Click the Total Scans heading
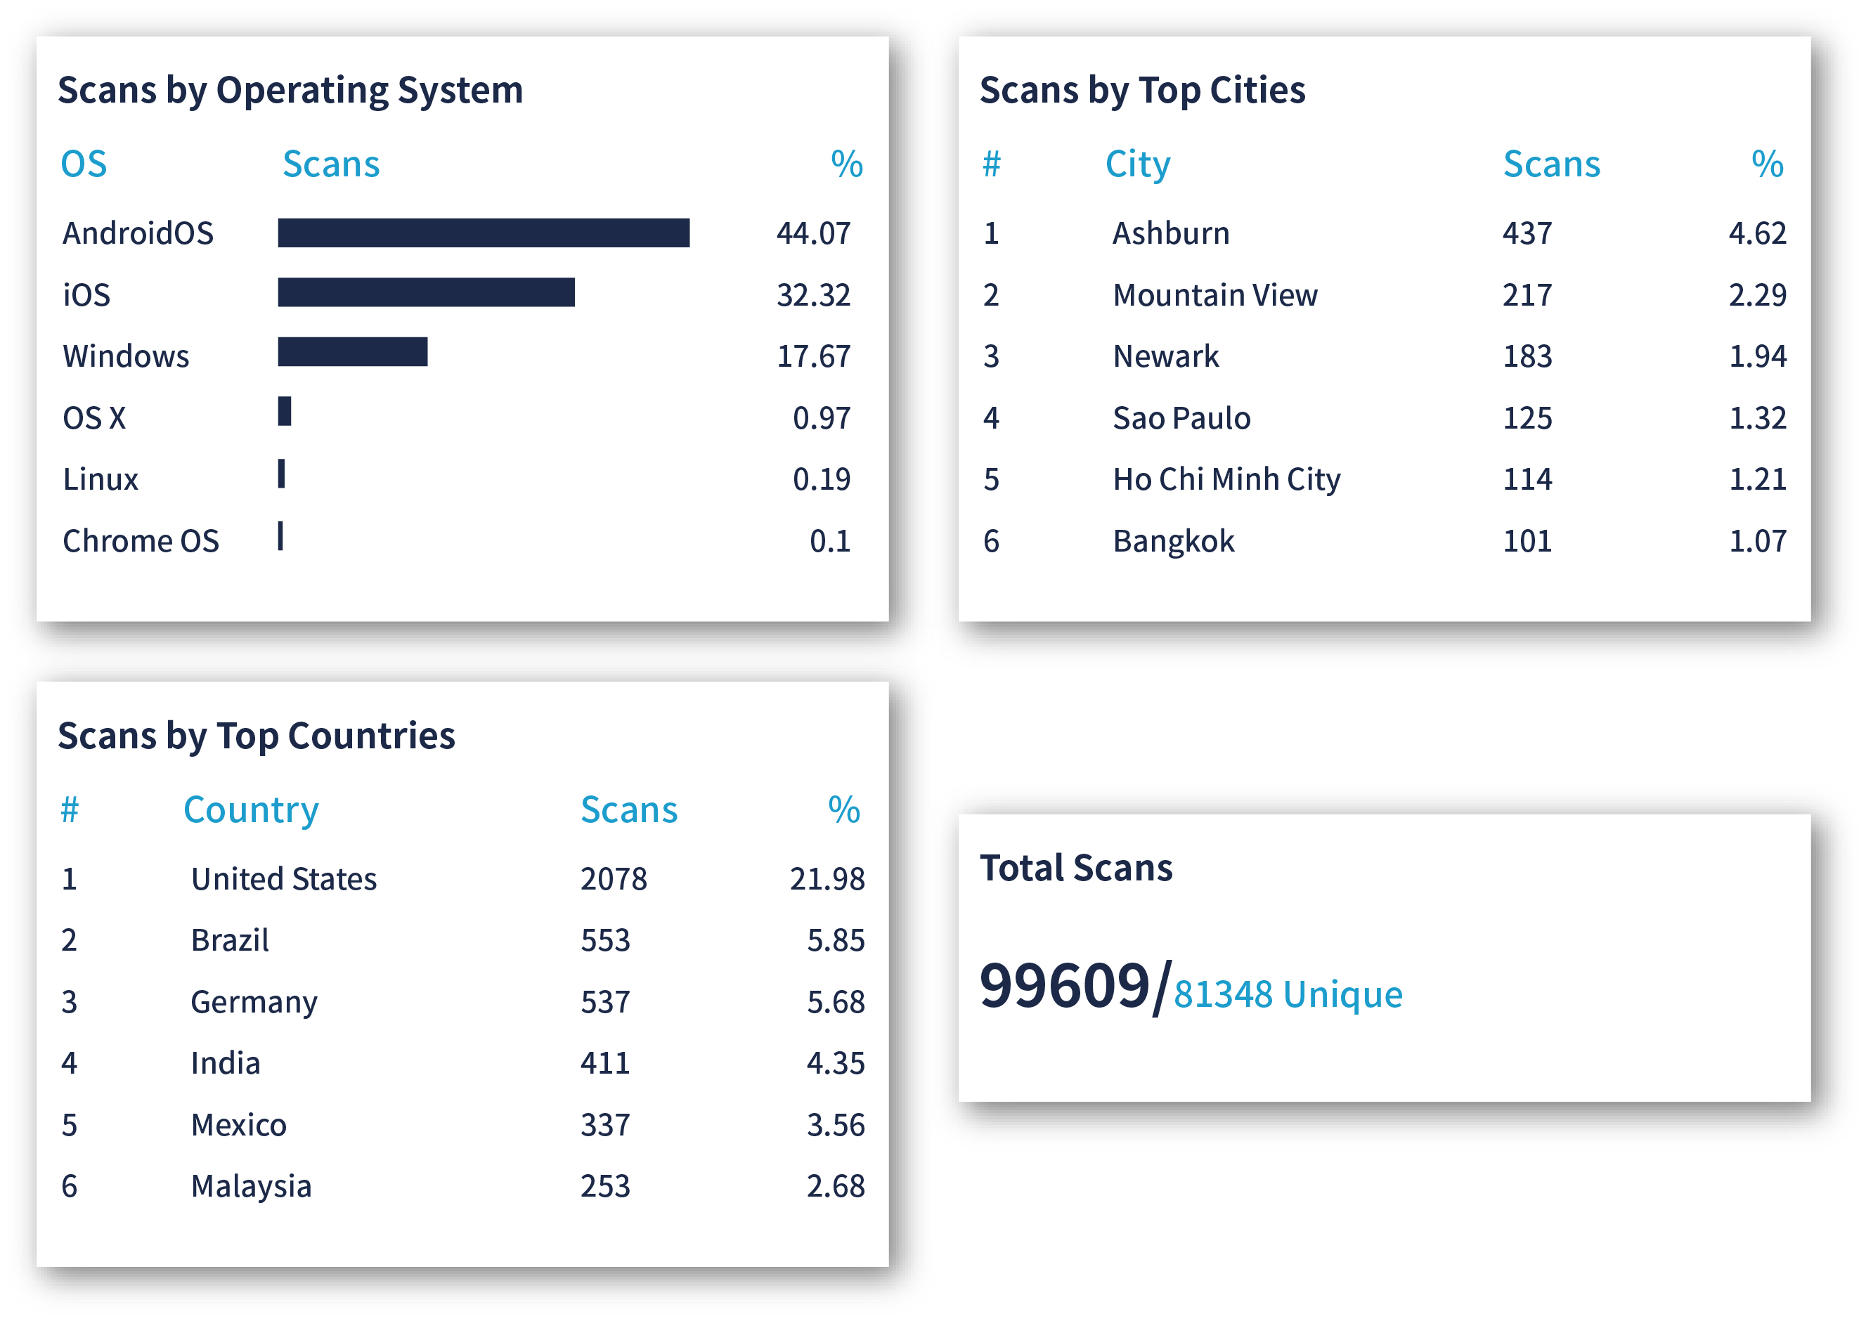Screen dimensions: 1866x1321 click(x=1075, y=868)
